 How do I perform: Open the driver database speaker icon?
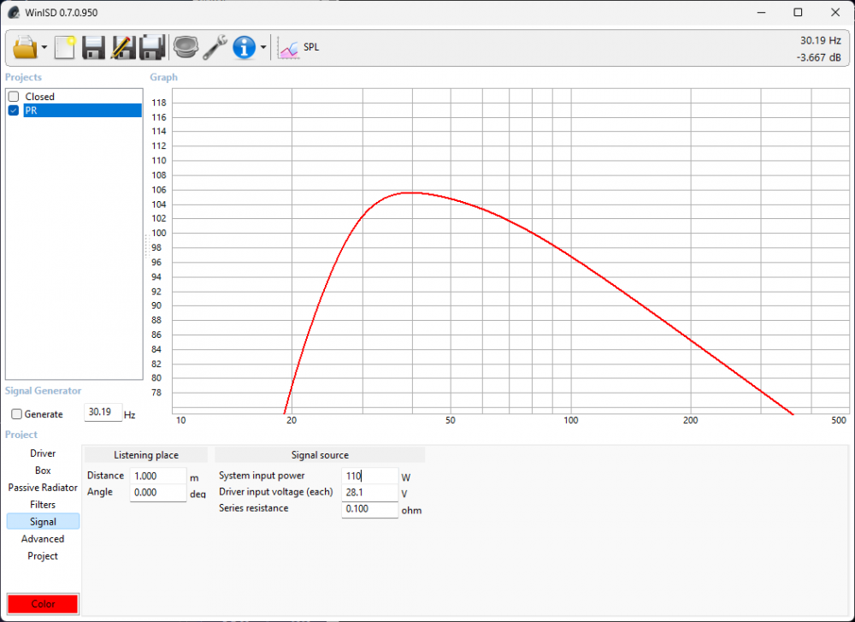[x=185, y=47]
